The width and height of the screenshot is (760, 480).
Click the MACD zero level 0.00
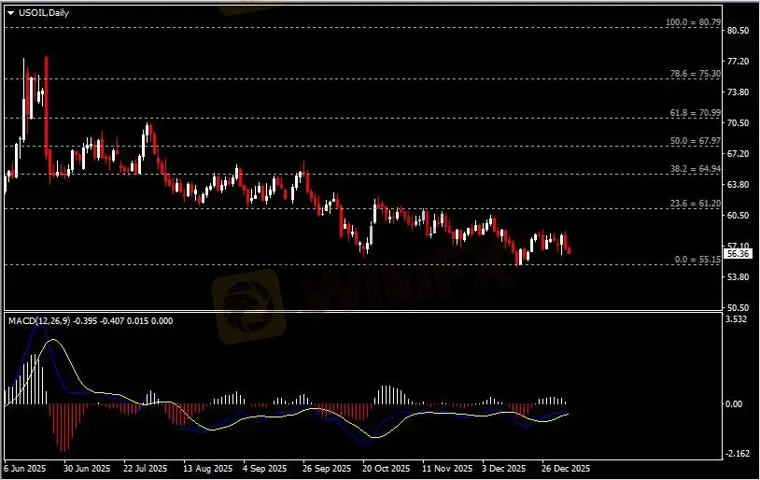pyautogui.click(x=734, y=403)
